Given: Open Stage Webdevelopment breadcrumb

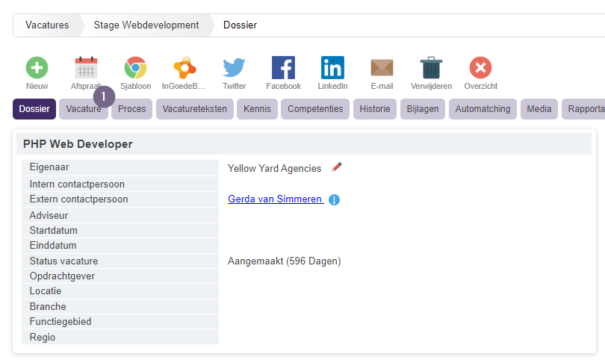Looking at the screenshot, I should (146, 25).
